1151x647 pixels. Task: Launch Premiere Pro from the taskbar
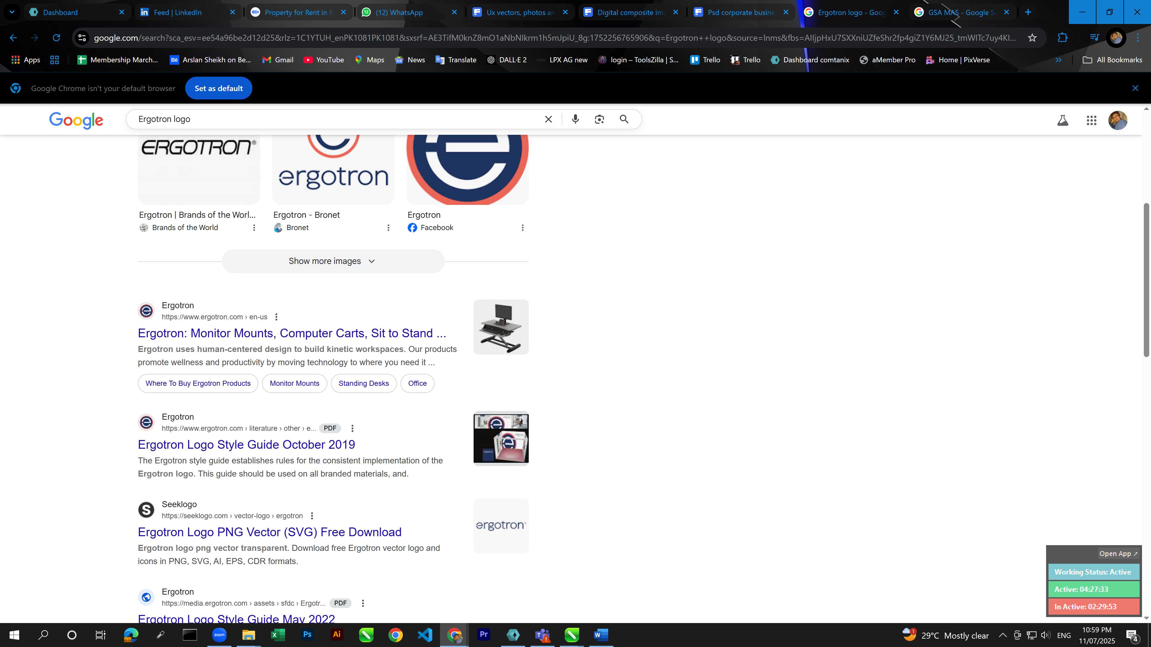pyautogui.click(x=483, y=634)
